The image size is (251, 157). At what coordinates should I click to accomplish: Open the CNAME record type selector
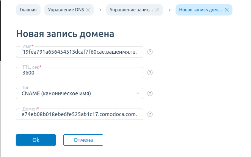click(x=80, y=93)
